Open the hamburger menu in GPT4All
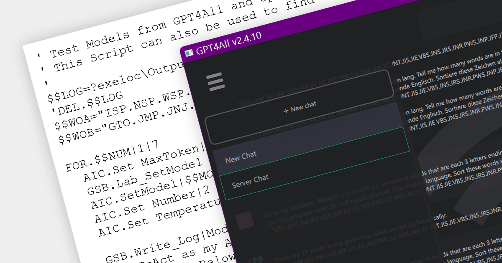 point(216,82)
